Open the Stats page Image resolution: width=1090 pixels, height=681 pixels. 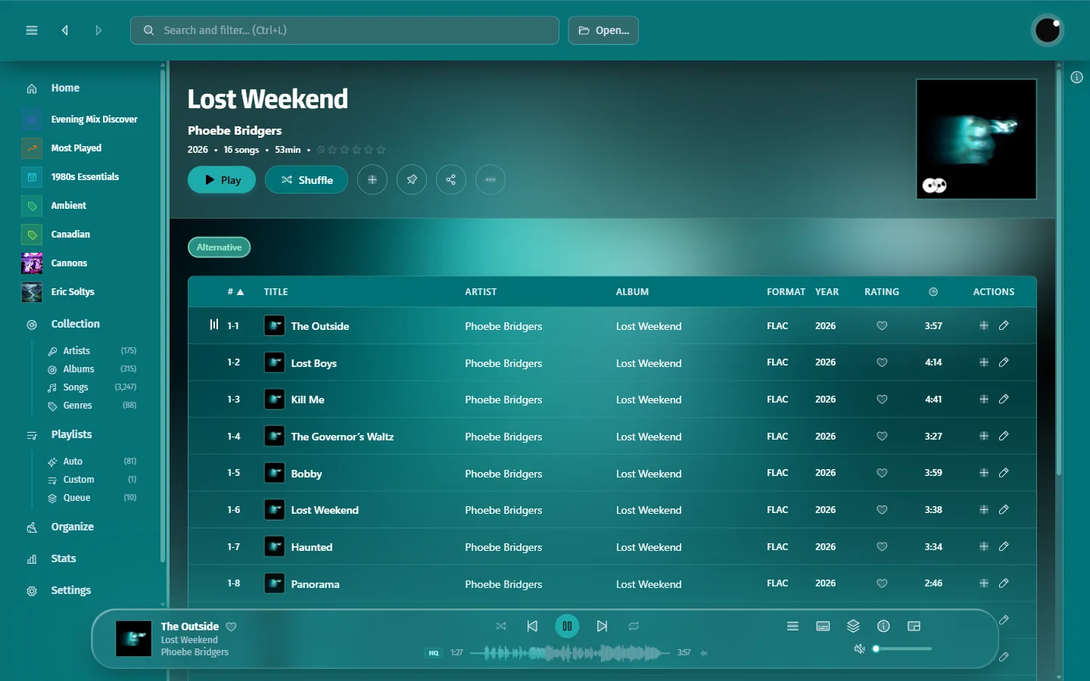click(64, 558)
